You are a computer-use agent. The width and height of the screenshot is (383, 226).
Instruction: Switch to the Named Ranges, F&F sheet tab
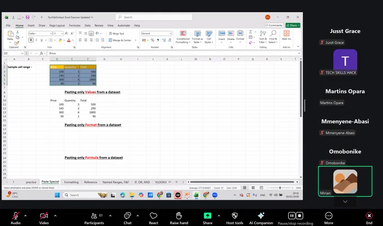pos(115,182)
